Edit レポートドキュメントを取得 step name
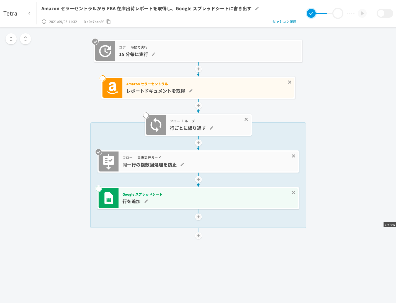 [x=191, y=91]
